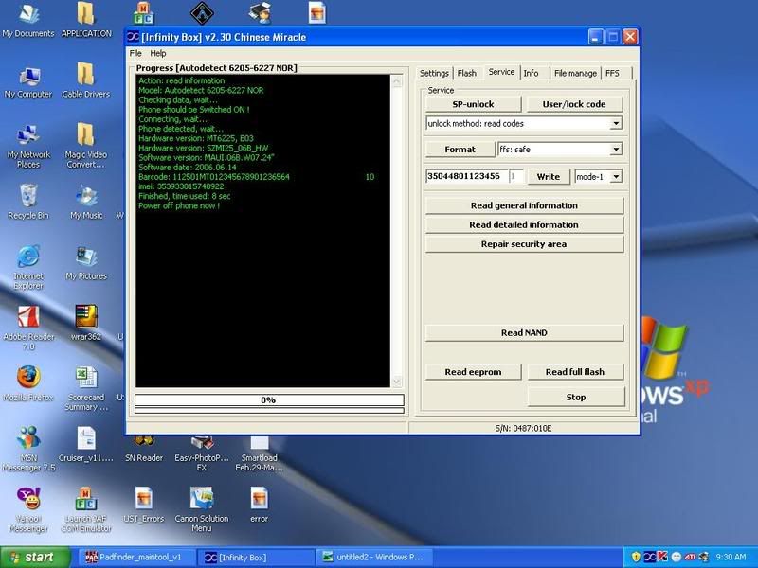Screen dimensions: 758x568
Task: Expand the unlock method dropdown
Action: 615,124
